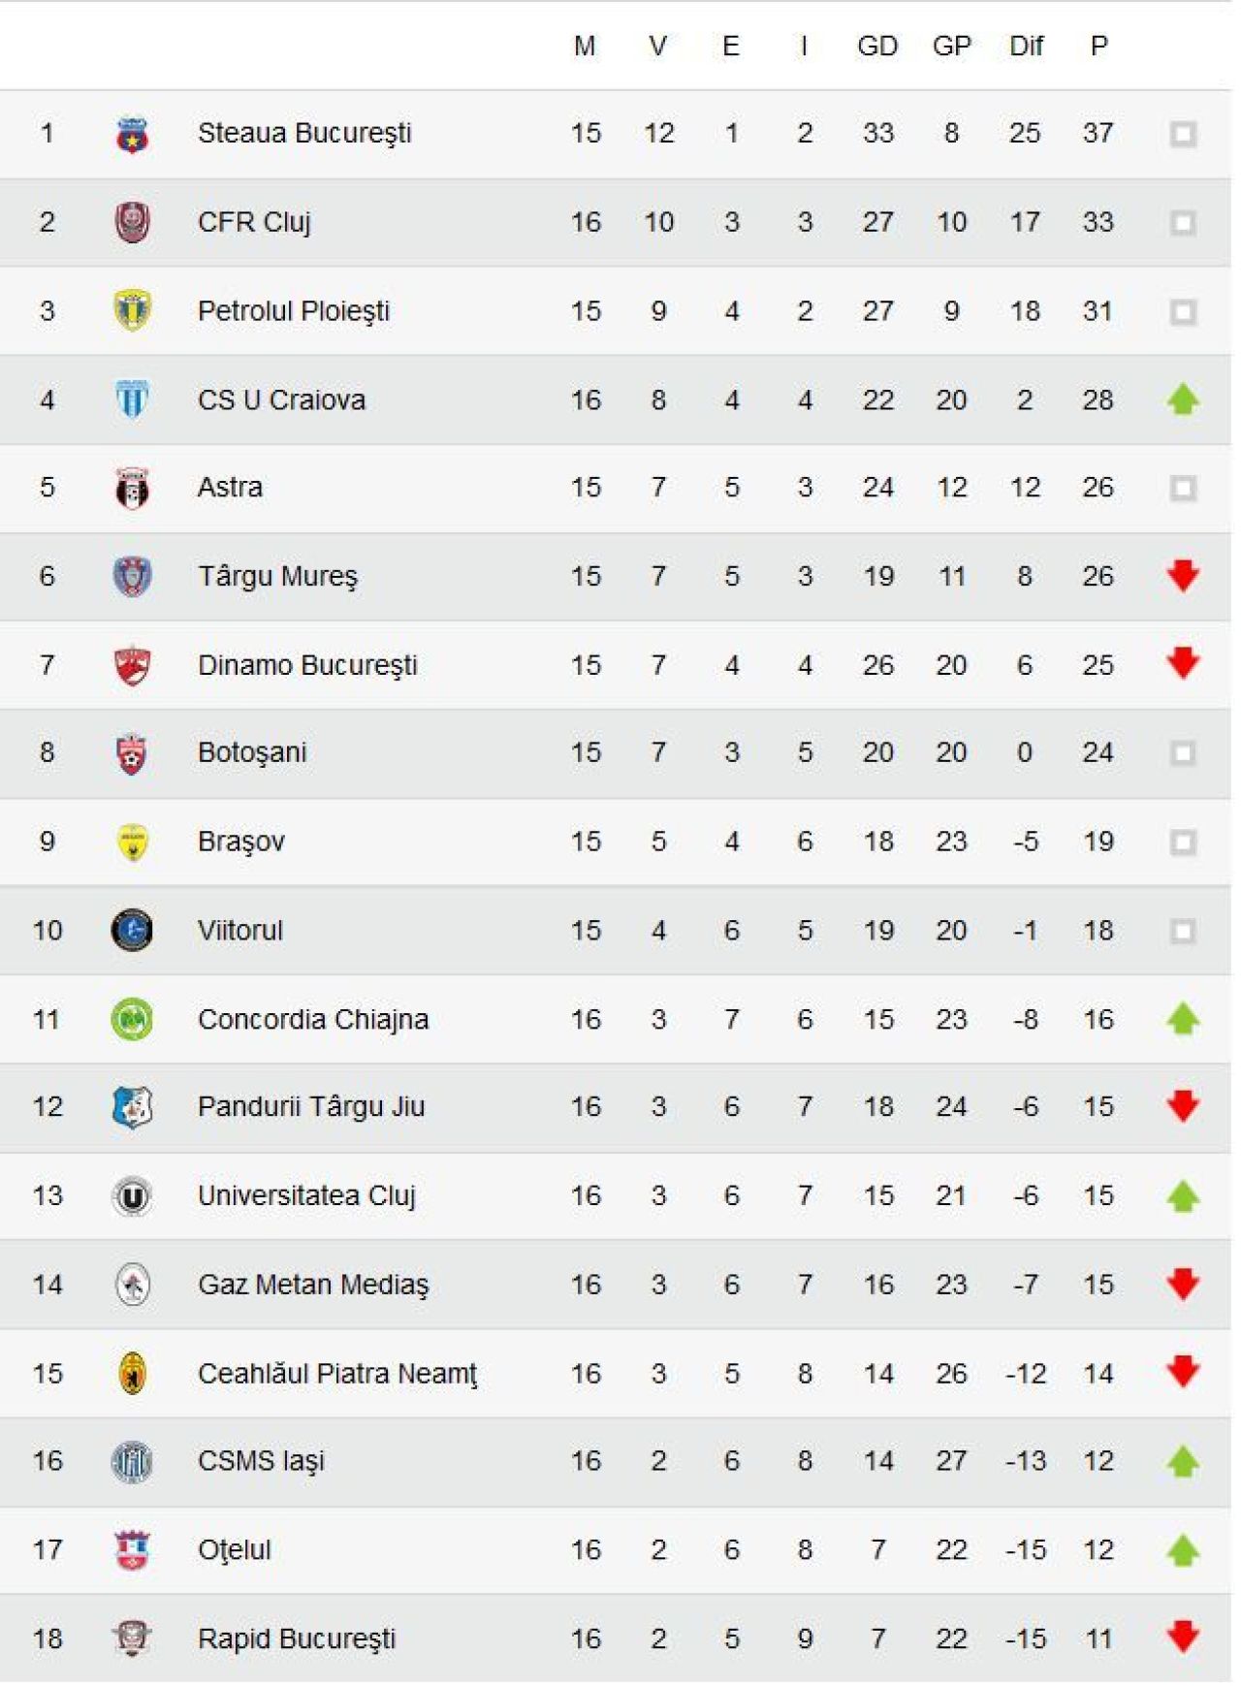Sort table by the P points column header
This screenshot has height=1686, width=1241.
coord(1098,47)
